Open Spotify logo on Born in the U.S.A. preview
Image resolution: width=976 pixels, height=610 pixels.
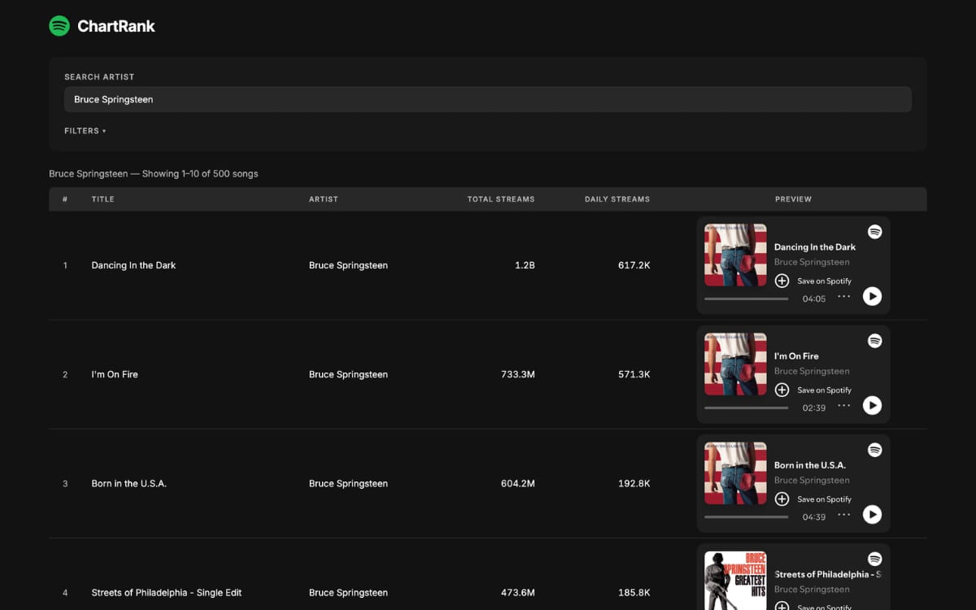point(875,450)
